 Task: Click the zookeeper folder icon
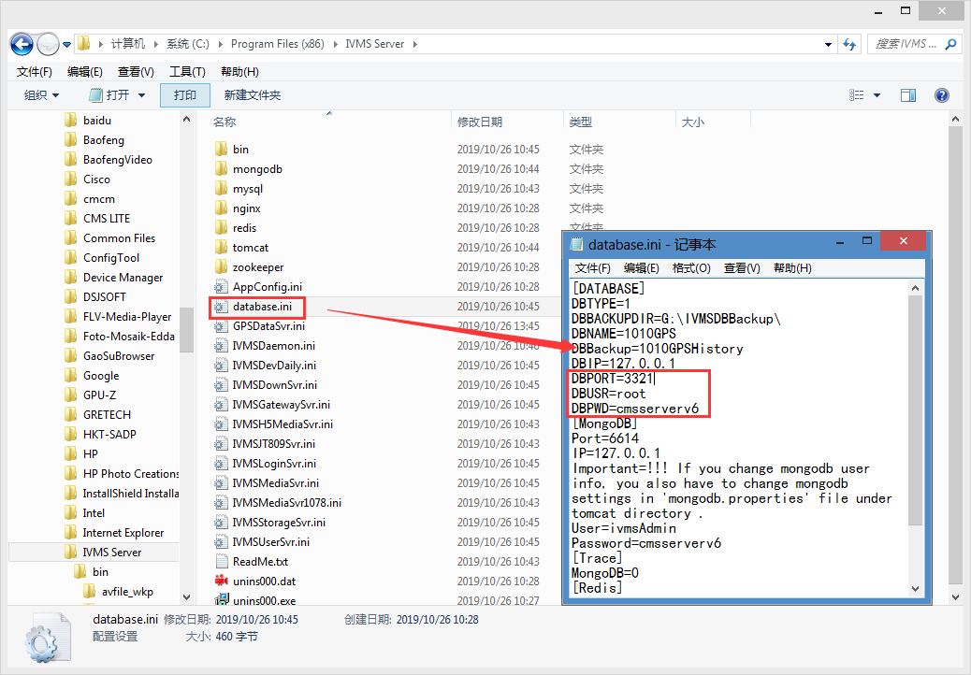pos(221,267)
